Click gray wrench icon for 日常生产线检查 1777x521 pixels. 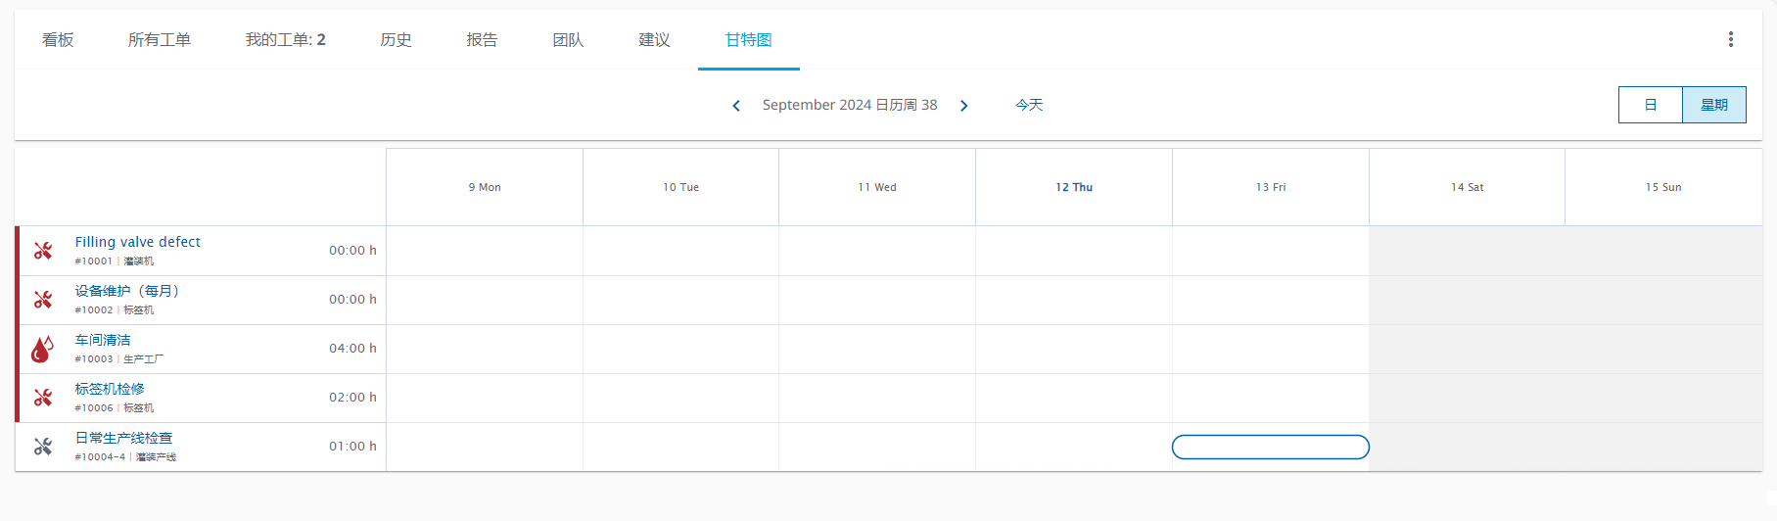[x=43, y=447]
